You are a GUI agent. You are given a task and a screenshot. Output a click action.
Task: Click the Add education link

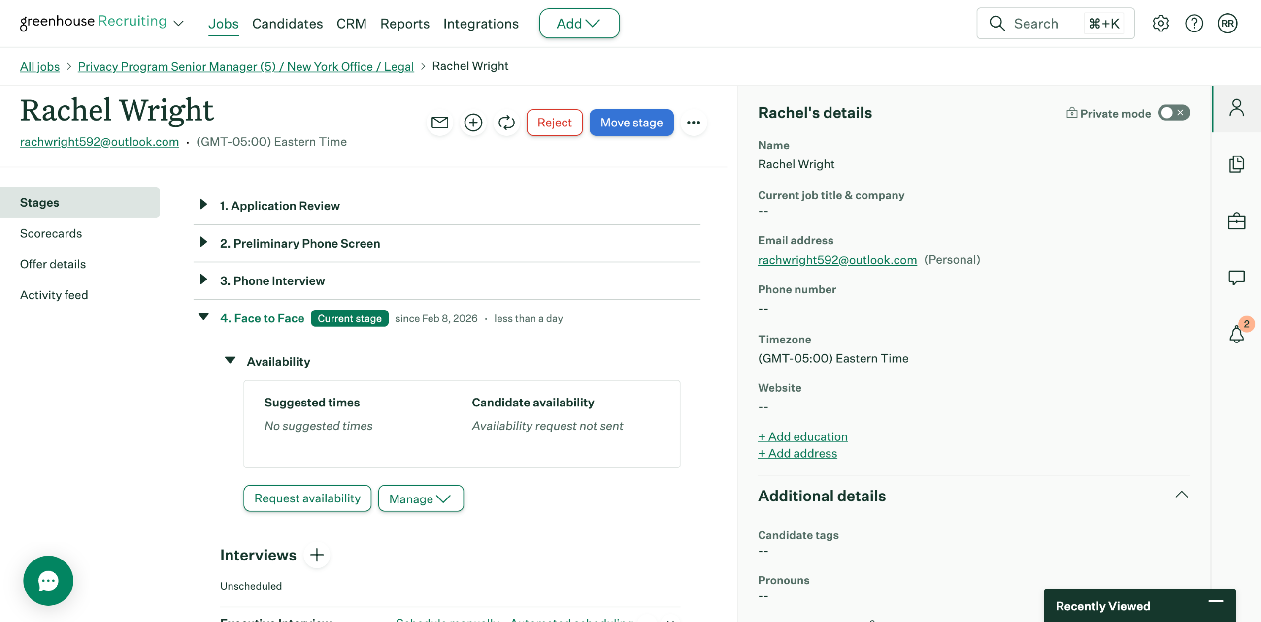click(x=802, y=436)
